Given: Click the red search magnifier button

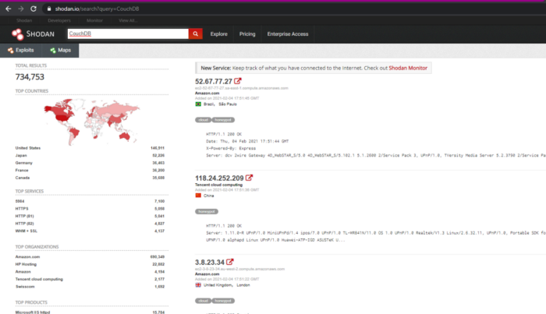Looking at the screenshot, I should point(195,34).
